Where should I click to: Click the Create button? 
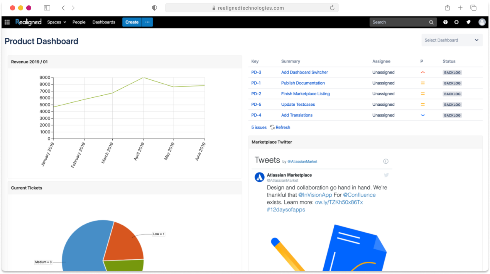(132, 22)
